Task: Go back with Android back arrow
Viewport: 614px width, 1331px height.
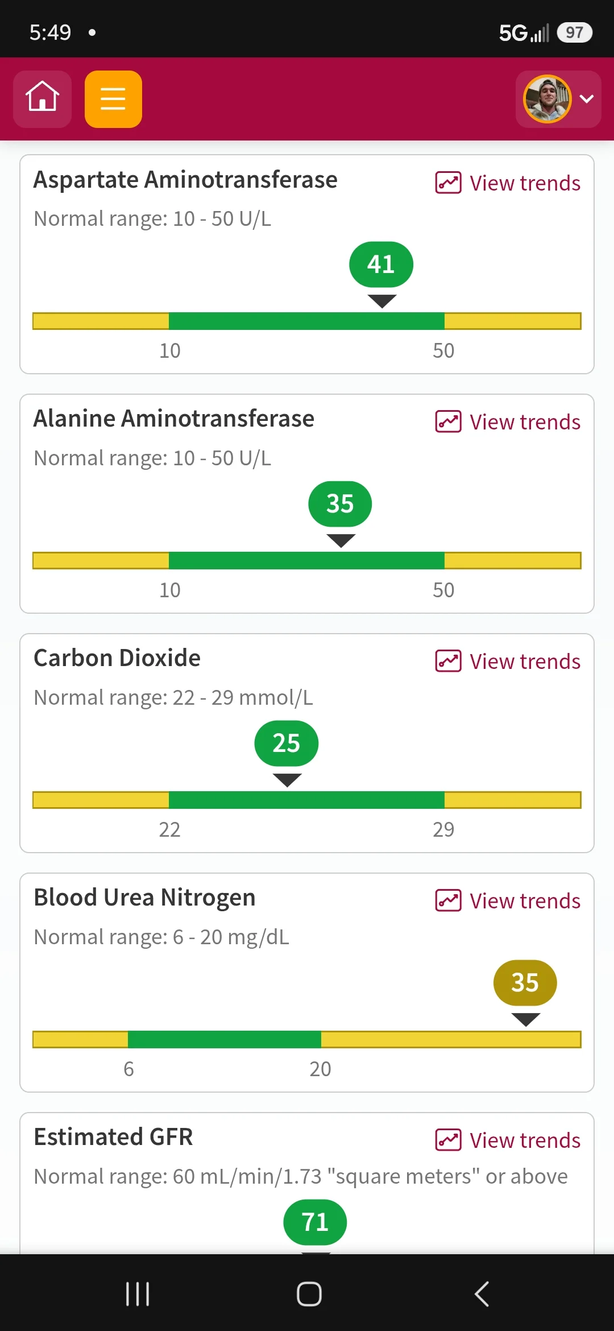Action: point(482,1294)
